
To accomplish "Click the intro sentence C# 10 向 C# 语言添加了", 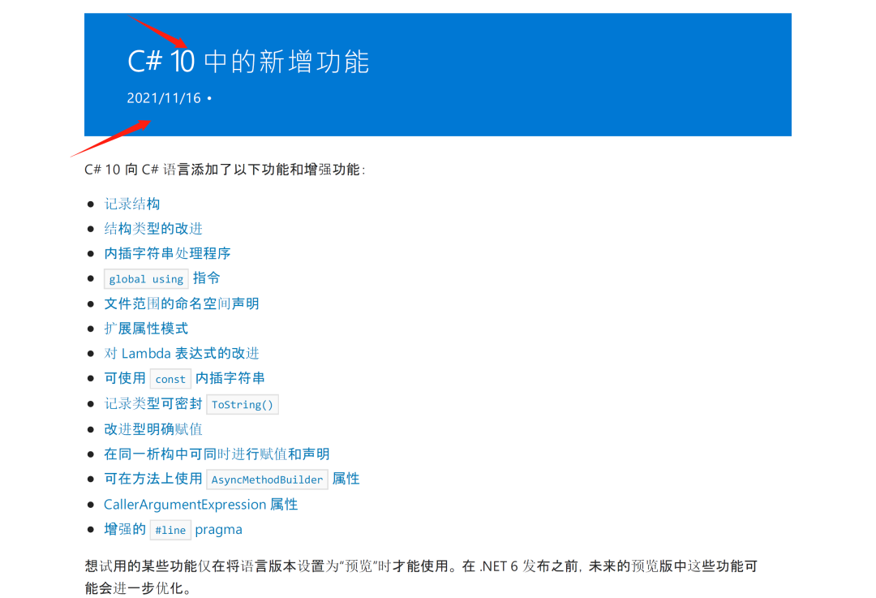I will 225,170.
